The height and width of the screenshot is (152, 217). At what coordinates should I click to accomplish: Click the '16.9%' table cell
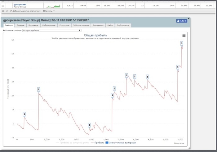click(194, 6)
